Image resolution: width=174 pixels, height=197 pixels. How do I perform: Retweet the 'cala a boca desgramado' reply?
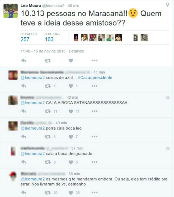(x=48, y=162)
